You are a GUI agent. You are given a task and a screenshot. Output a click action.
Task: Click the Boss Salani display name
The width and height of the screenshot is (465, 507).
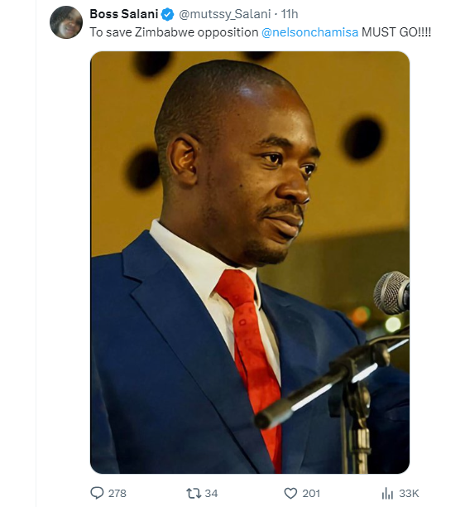click(x=124, y=14)
